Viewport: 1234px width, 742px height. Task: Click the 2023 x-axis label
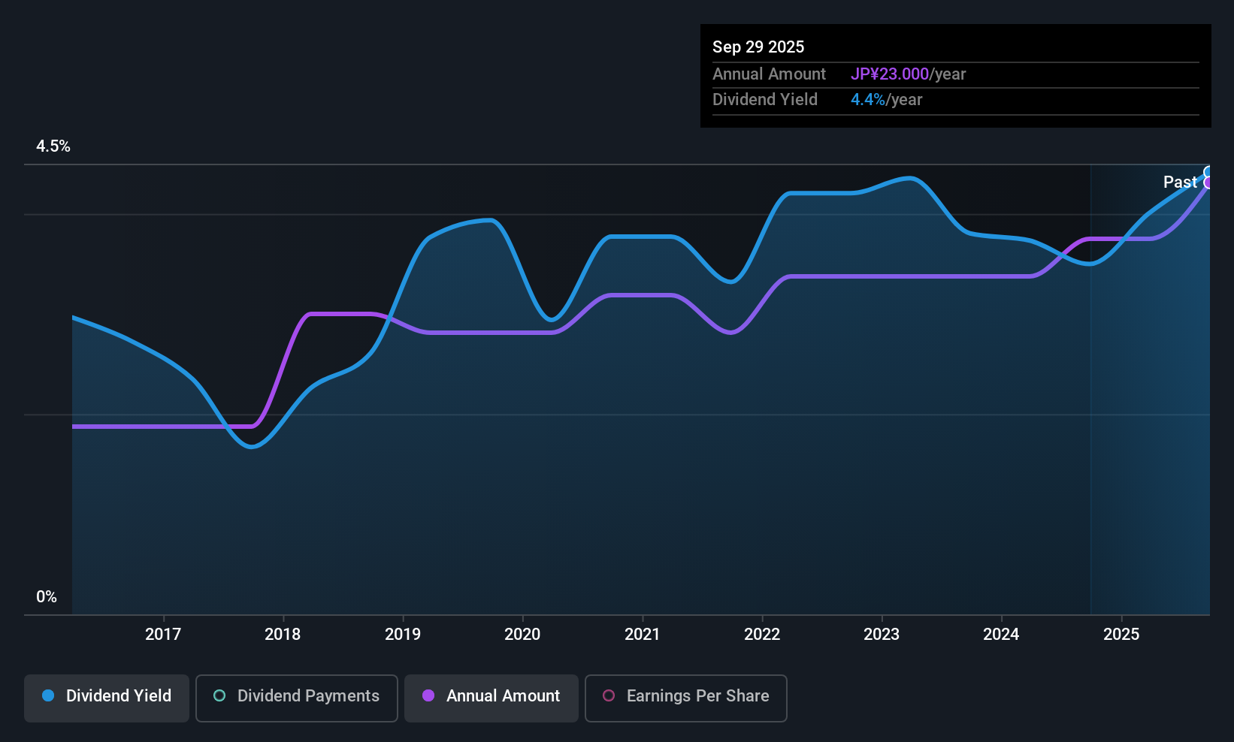point(882,635)
